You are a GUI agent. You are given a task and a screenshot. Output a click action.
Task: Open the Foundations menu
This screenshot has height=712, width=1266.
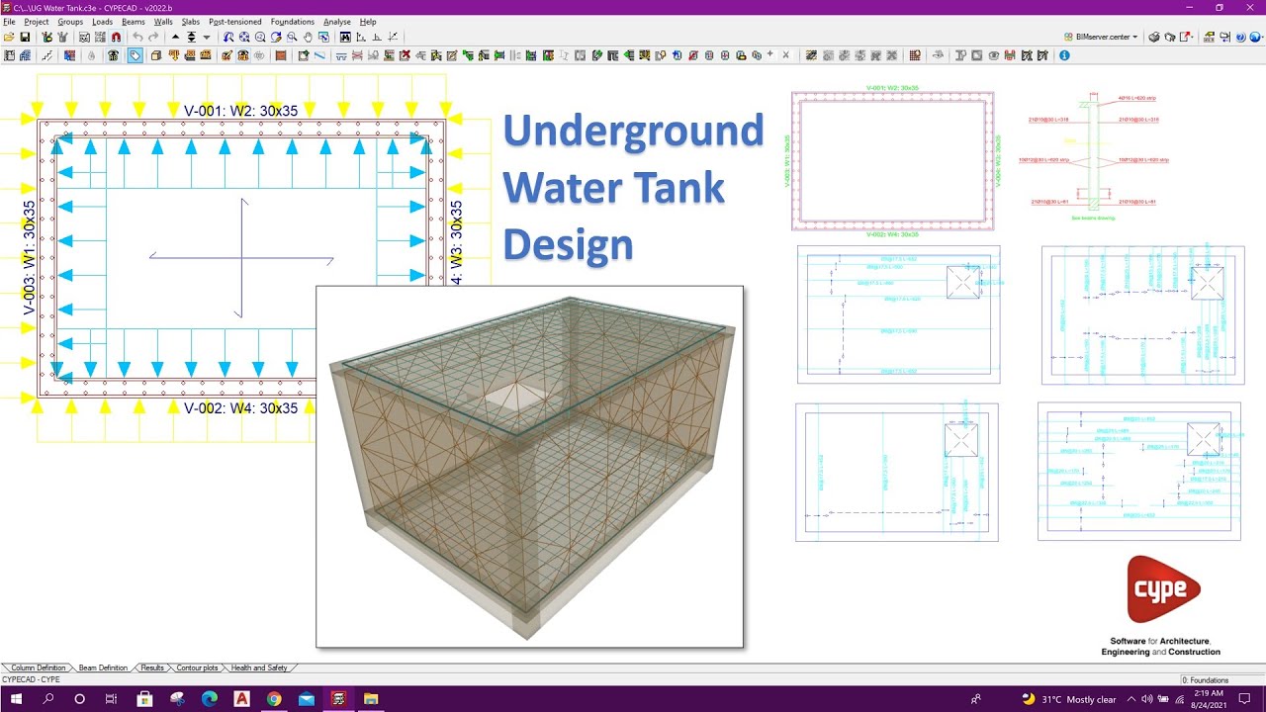(x=292, y=21)
